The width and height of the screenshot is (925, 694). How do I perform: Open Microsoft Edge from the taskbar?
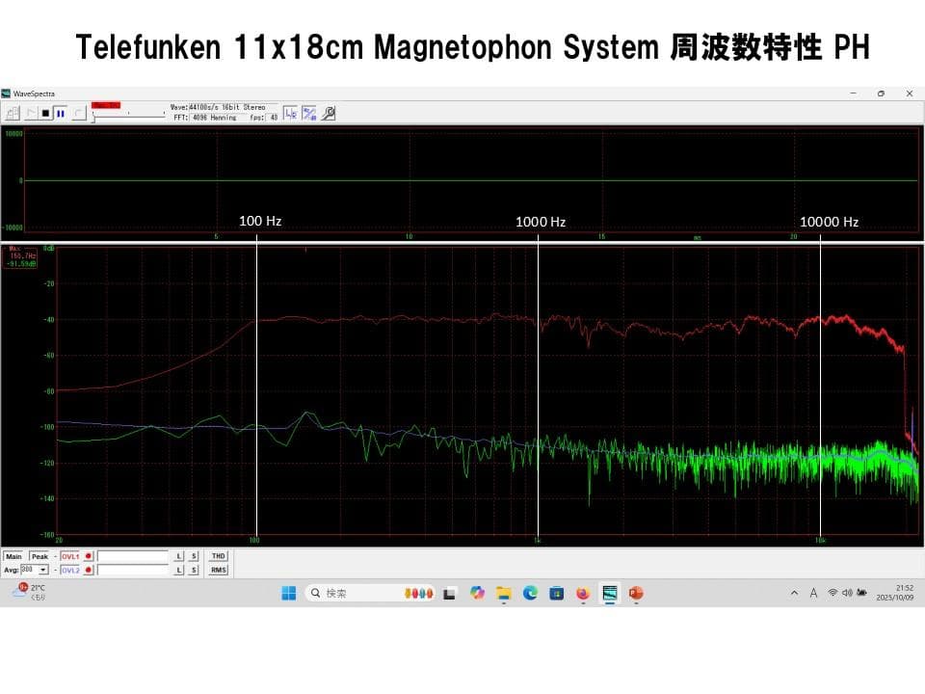point(530,593)
